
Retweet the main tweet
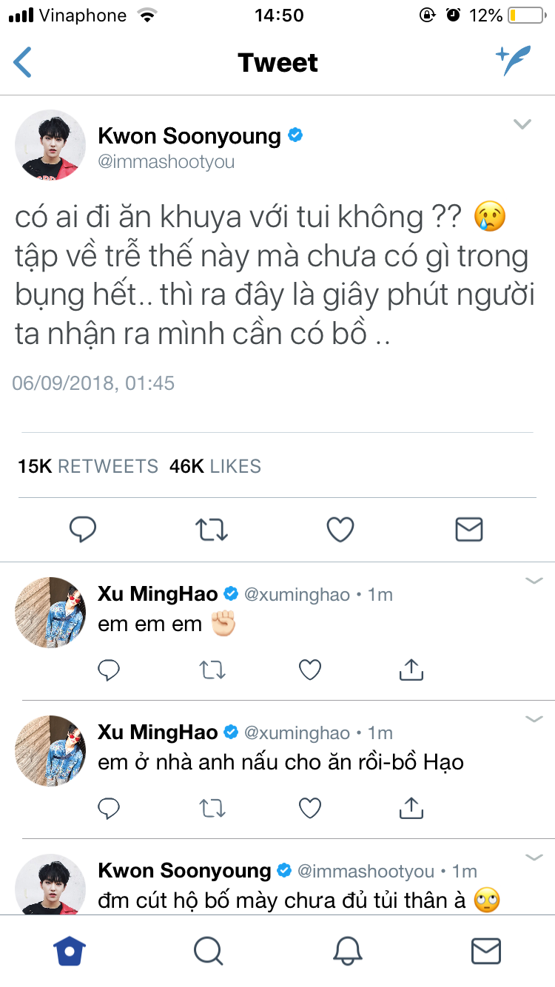(212, 529)
